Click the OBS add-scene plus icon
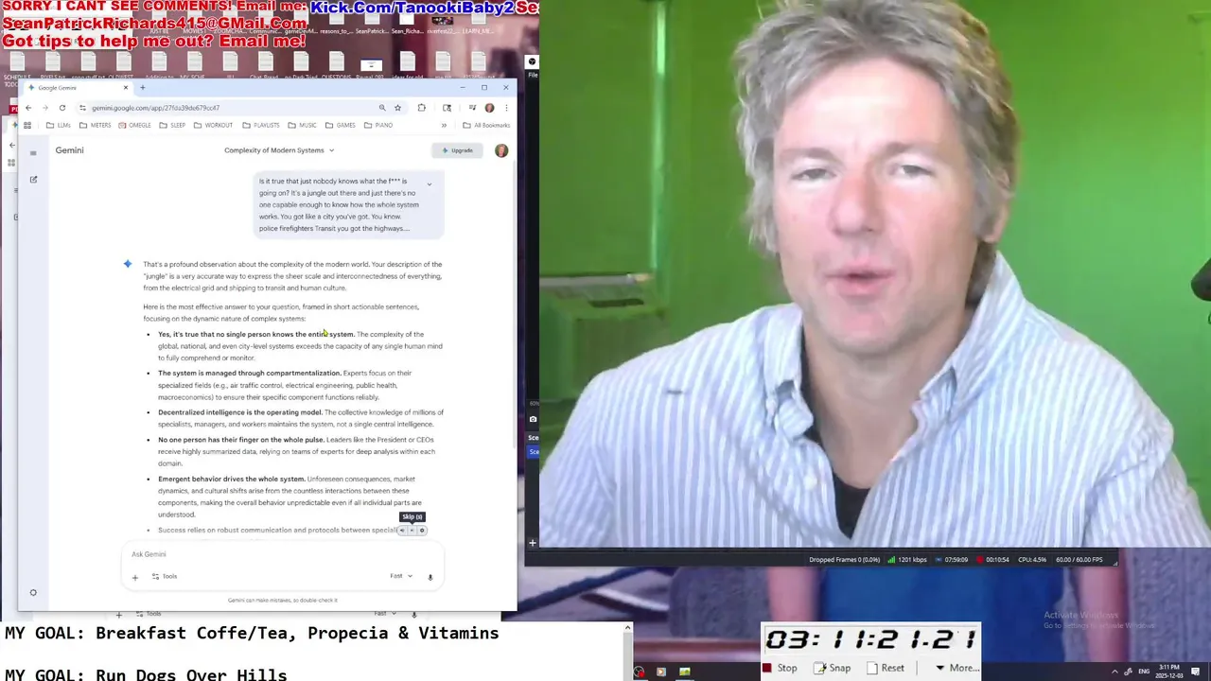The height and width of the screenshot is (681, 1211). point(533,543)
